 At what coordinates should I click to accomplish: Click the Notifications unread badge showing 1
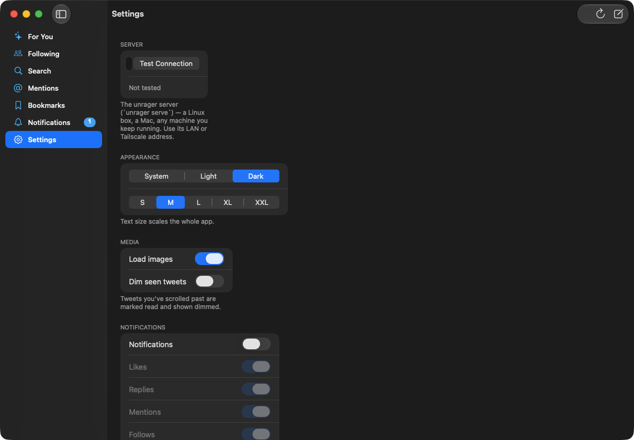point(90,122)
